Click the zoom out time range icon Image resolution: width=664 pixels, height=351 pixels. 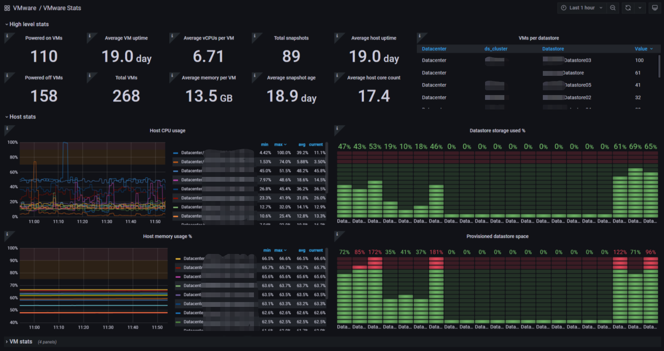(x=613, y=8)
